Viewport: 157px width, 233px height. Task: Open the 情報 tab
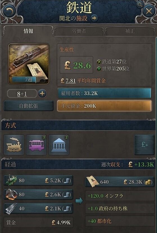tap(28, 31)
